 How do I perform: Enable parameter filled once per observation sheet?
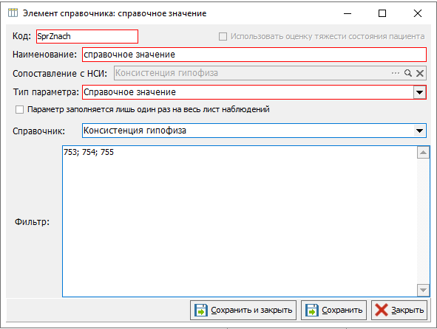click(x=19, y=110)
